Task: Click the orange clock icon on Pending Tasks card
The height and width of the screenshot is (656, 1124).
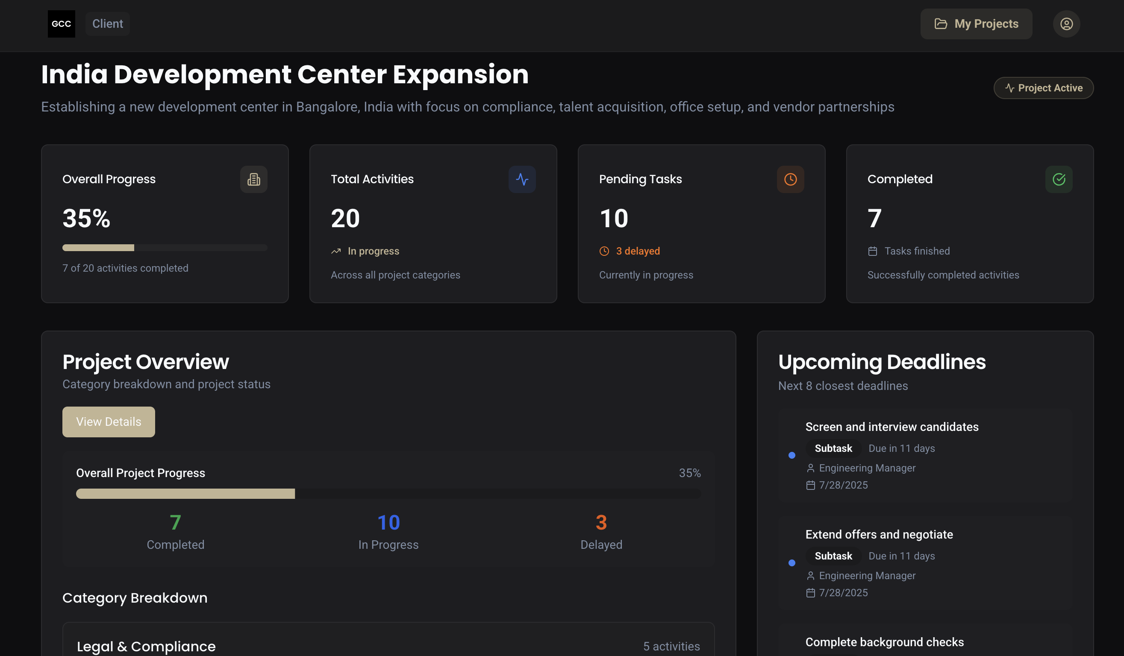Action: coord(790,179)
